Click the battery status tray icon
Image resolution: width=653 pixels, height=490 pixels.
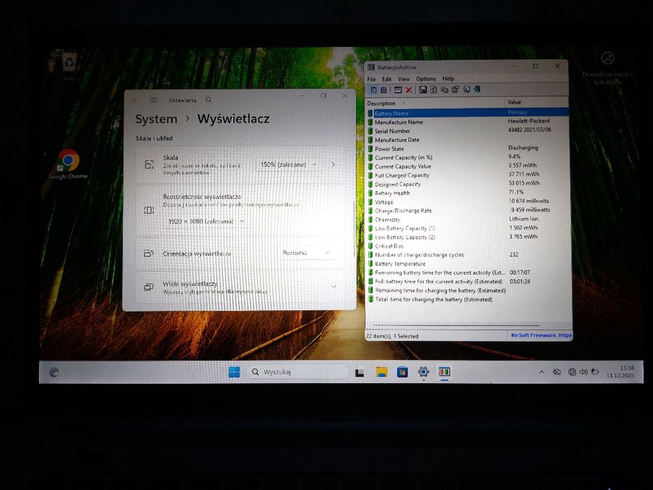pos(595,372)
